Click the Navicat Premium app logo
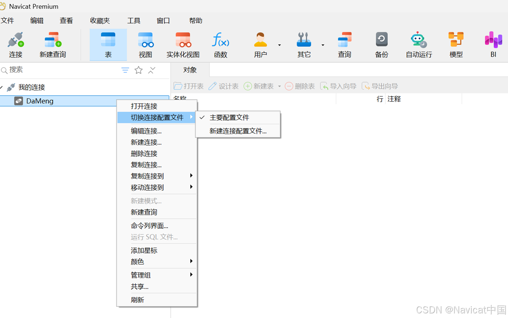The image size is (508, 318). [x=3, y=6]
